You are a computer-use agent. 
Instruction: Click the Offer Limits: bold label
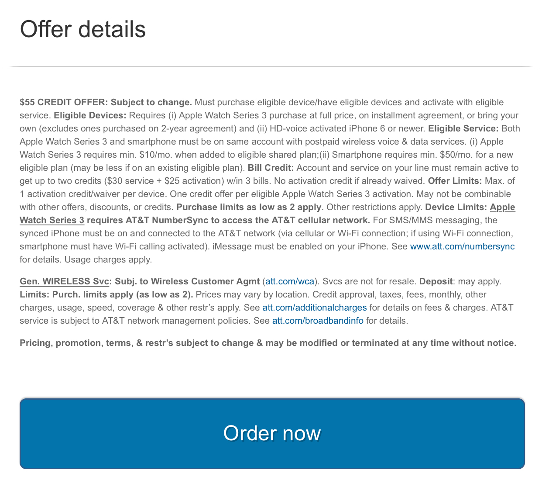455,181
